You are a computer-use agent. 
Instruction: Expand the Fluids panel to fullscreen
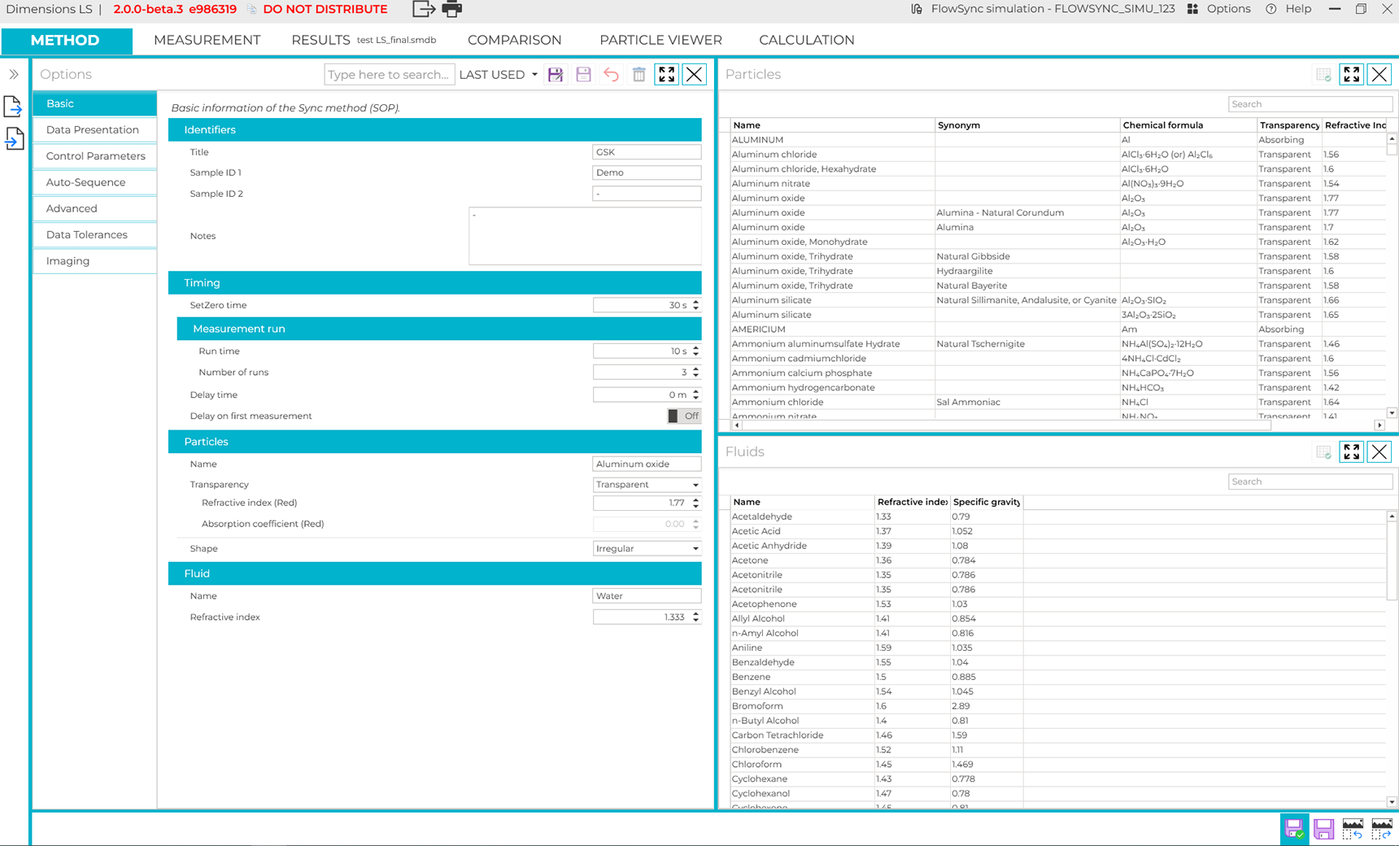point(1352,452)
